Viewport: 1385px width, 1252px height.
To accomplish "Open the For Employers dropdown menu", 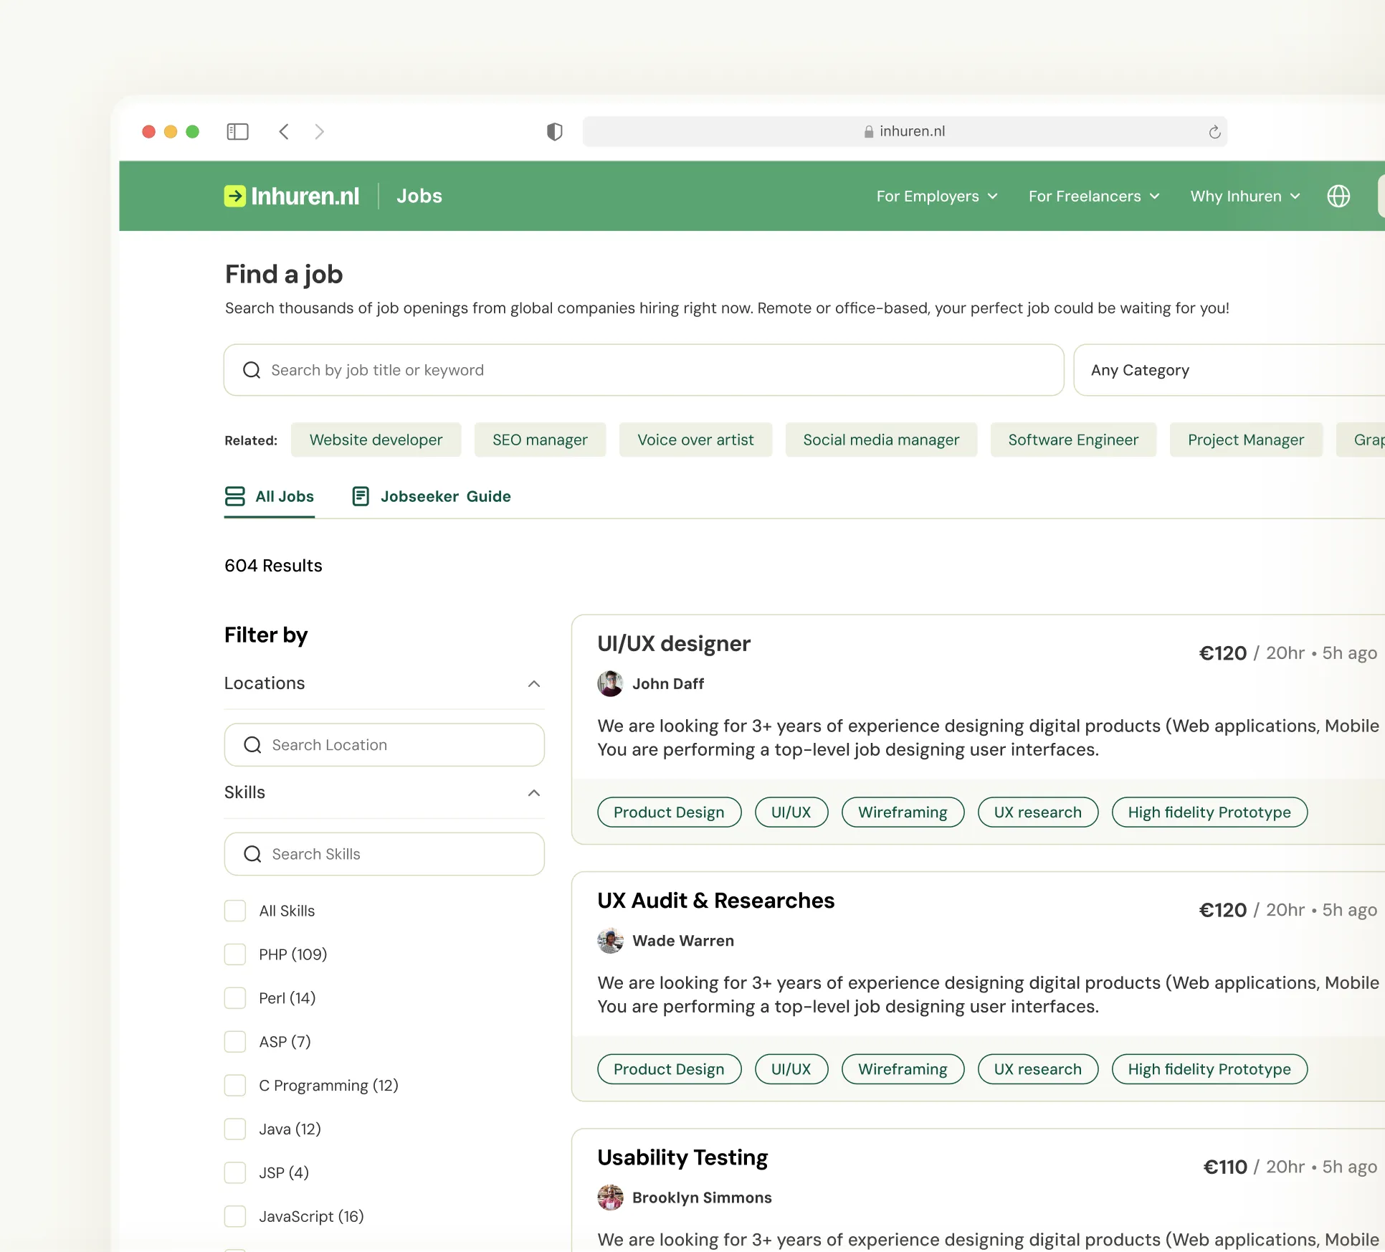I will click(936, 196).
